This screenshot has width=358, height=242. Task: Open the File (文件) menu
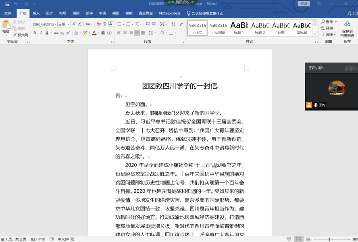8,13
